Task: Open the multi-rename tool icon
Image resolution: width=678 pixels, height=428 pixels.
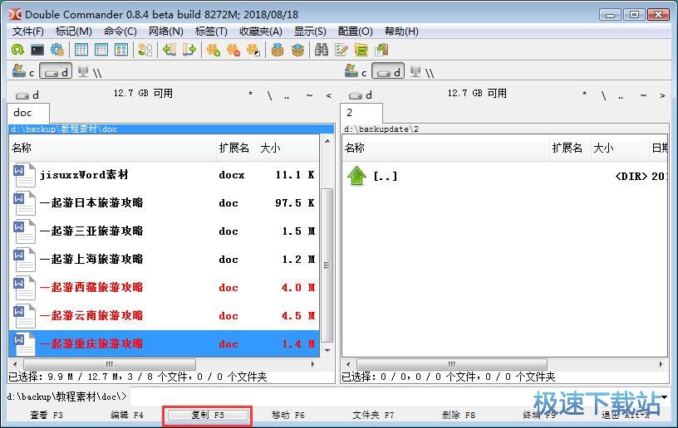Action: coord(341,50)
